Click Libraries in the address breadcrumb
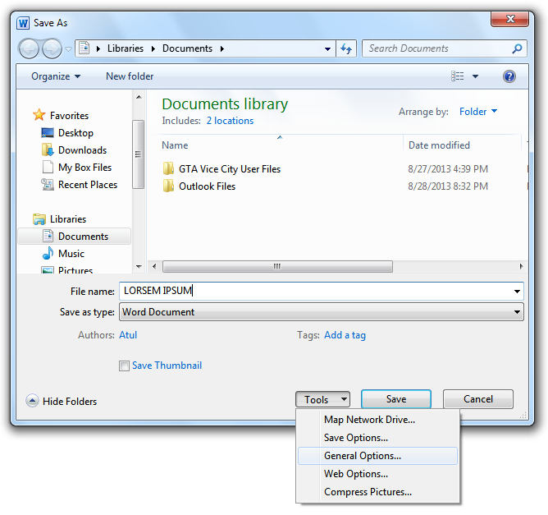Image resolution: width=548 pixels, height=515 pixels. (126, 48)
